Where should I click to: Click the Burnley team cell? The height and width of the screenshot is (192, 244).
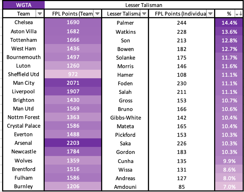[x=24, y=186]
